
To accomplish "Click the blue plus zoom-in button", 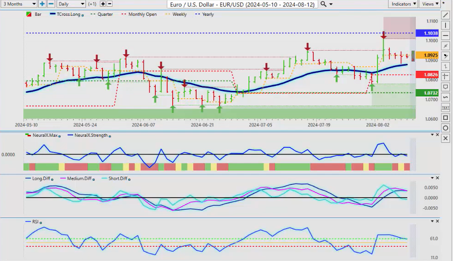I will [42, 4].
